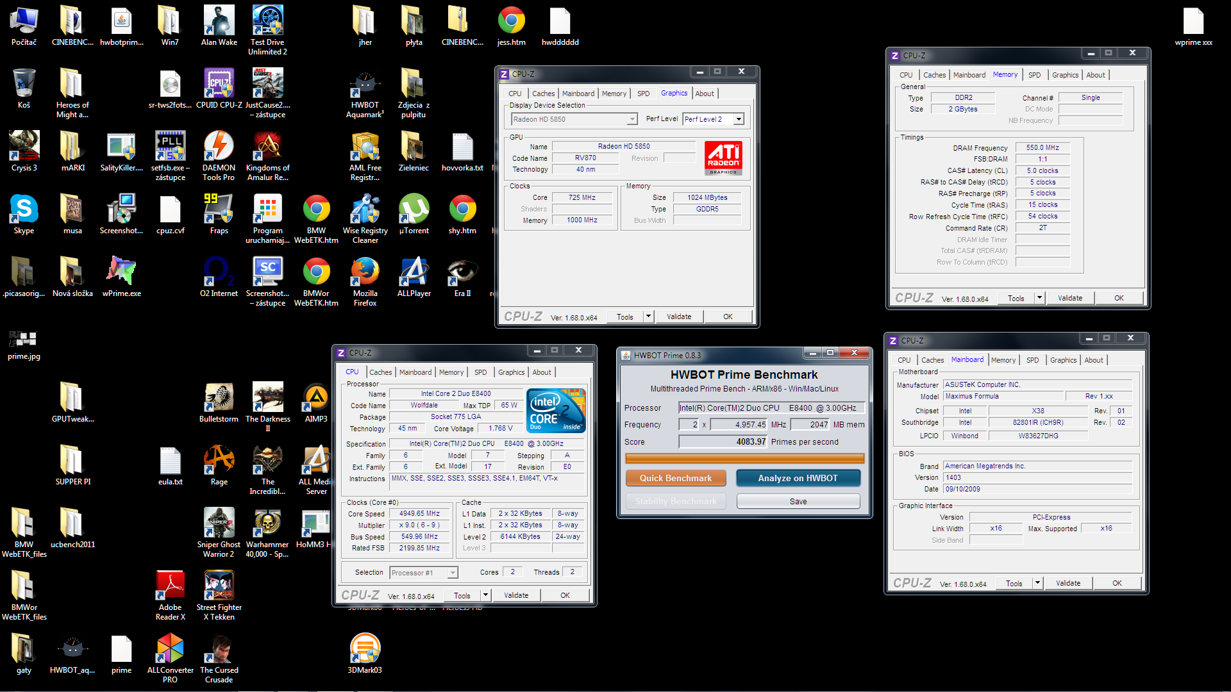This screenshot has width=1231, height=692.
Task: Open the Koš recycle bin icon
Action: 24,88
